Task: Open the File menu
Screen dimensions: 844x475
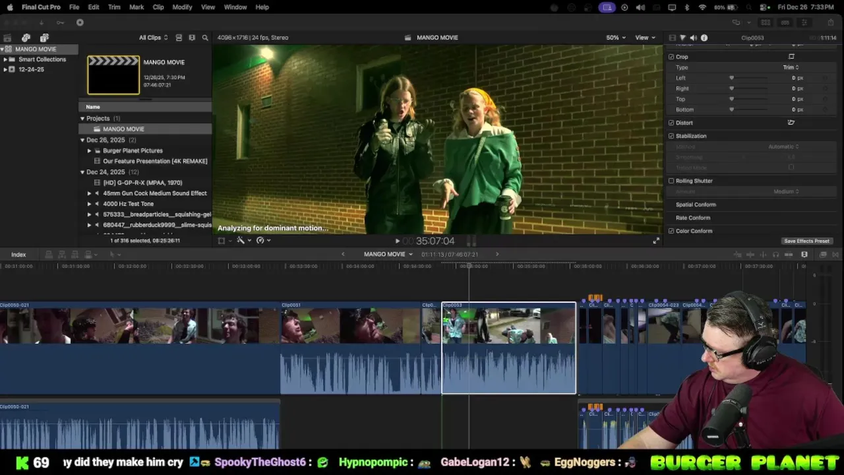Action: point(75,7)
